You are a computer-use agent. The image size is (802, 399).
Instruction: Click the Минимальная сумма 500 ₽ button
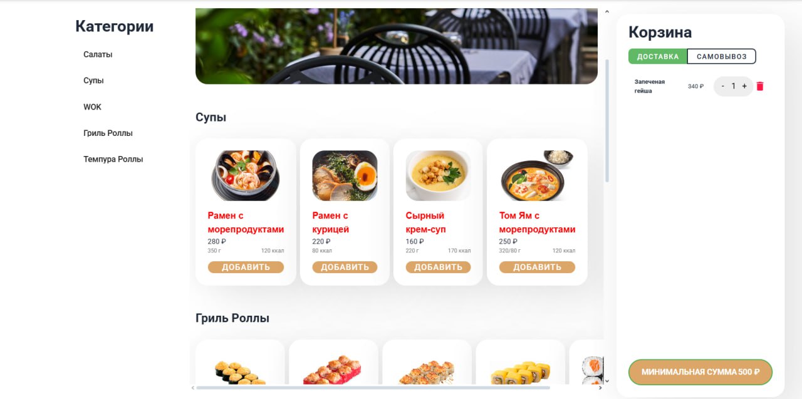[700, 372]
